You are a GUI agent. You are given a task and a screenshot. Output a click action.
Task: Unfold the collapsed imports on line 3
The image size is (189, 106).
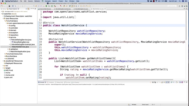tap(42, 17)
